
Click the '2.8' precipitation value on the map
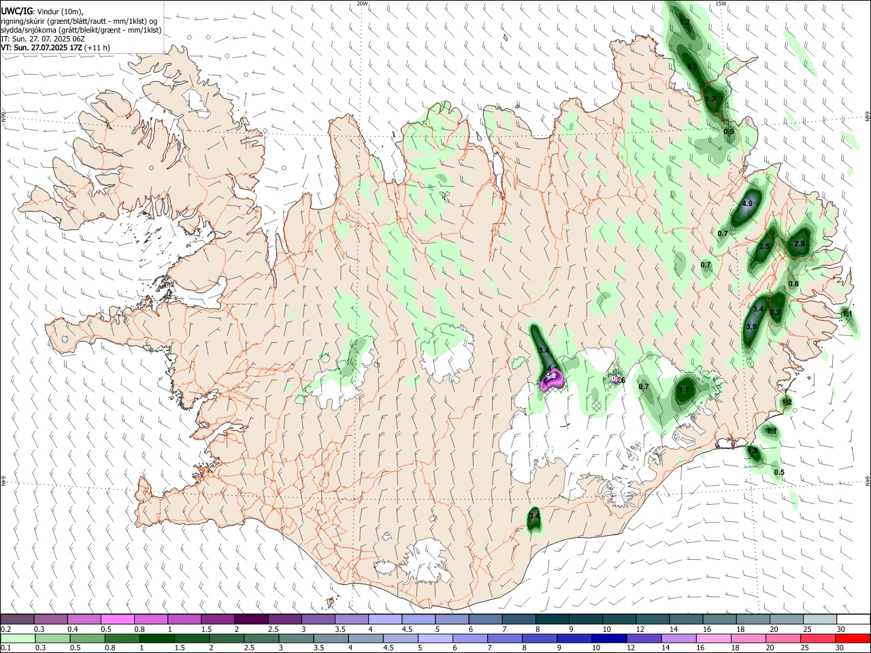click(x=800, y=244)
